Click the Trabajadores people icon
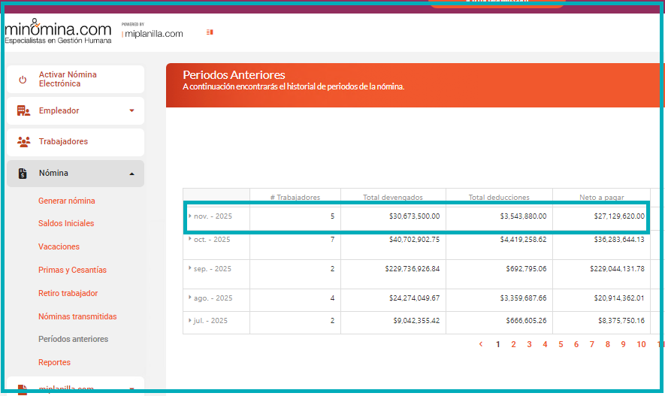Viewport: 665px width, 396px height. tap(23, 142)
